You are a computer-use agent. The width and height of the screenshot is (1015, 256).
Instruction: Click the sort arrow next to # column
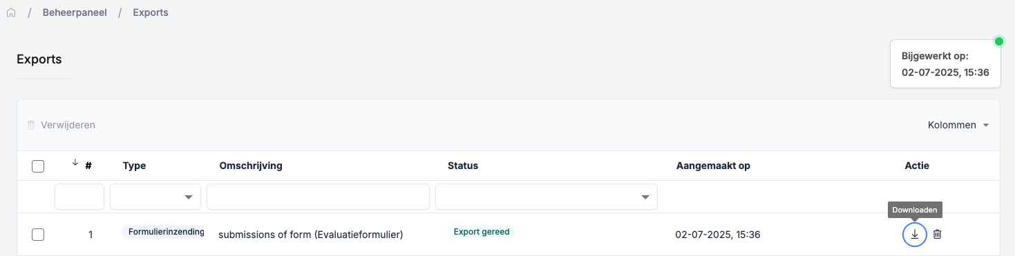point(75,163)
